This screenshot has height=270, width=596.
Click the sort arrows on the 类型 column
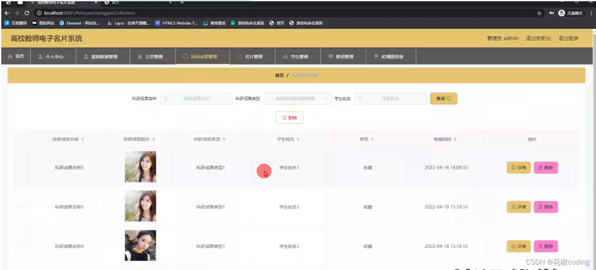point(372,139)
